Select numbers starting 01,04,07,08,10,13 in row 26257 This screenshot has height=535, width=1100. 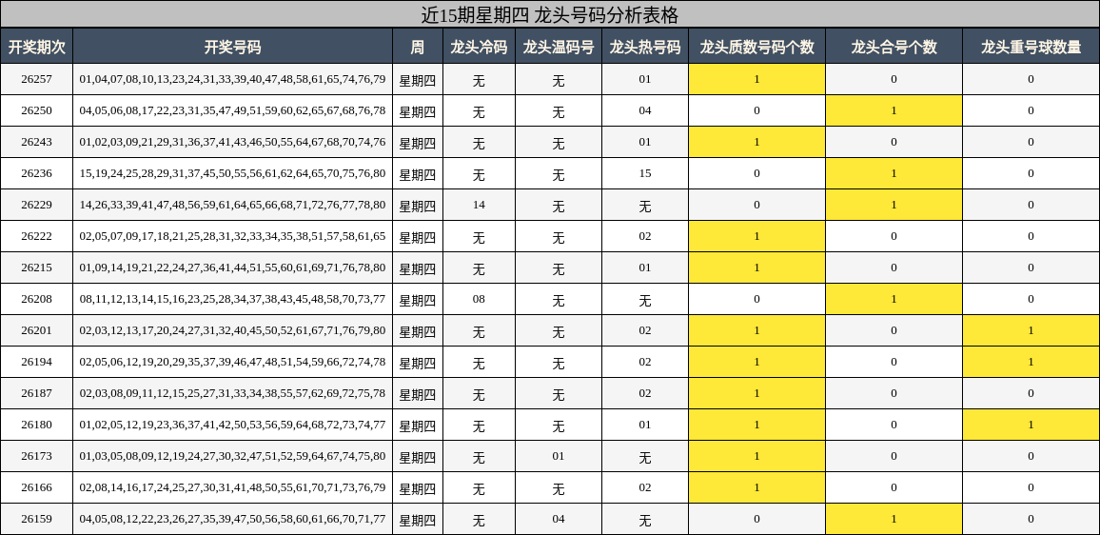232,79
